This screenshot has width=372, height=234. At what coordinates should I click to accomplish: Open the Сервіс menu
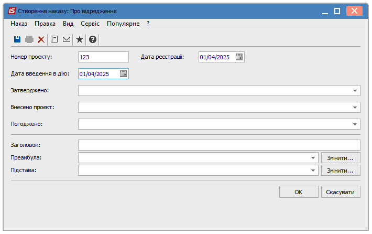90,24
